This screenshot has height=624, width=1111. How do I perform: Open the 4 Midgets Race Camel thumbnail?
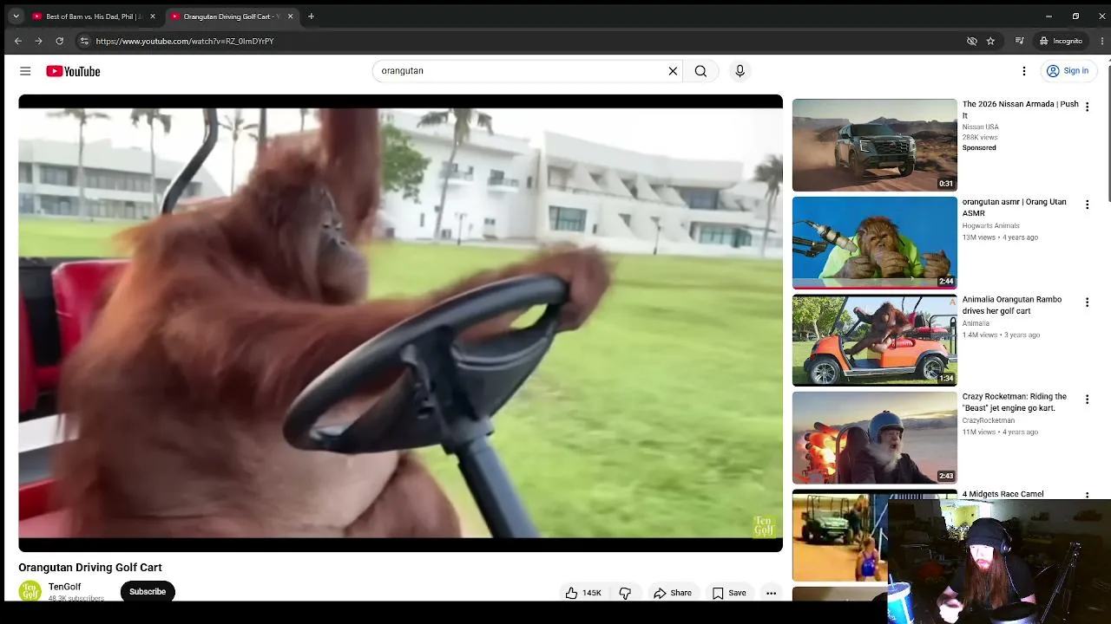(x=839, y=536)
